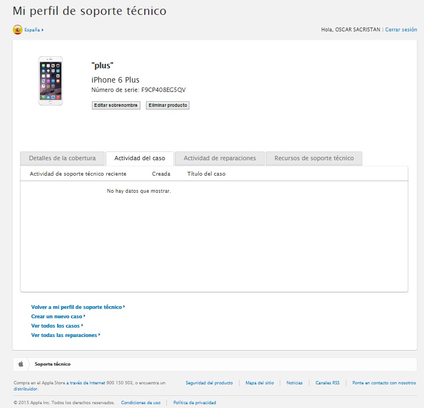Switch to Detalles de la cobertura tab
This screenshot has width=424, height=408.
click(x=62, y=159)
